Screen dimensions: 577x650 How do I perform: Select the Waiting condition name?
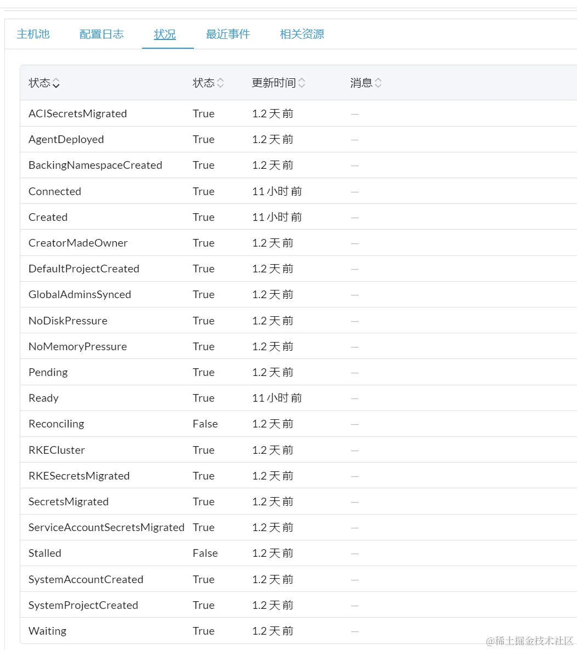(47, 630)
